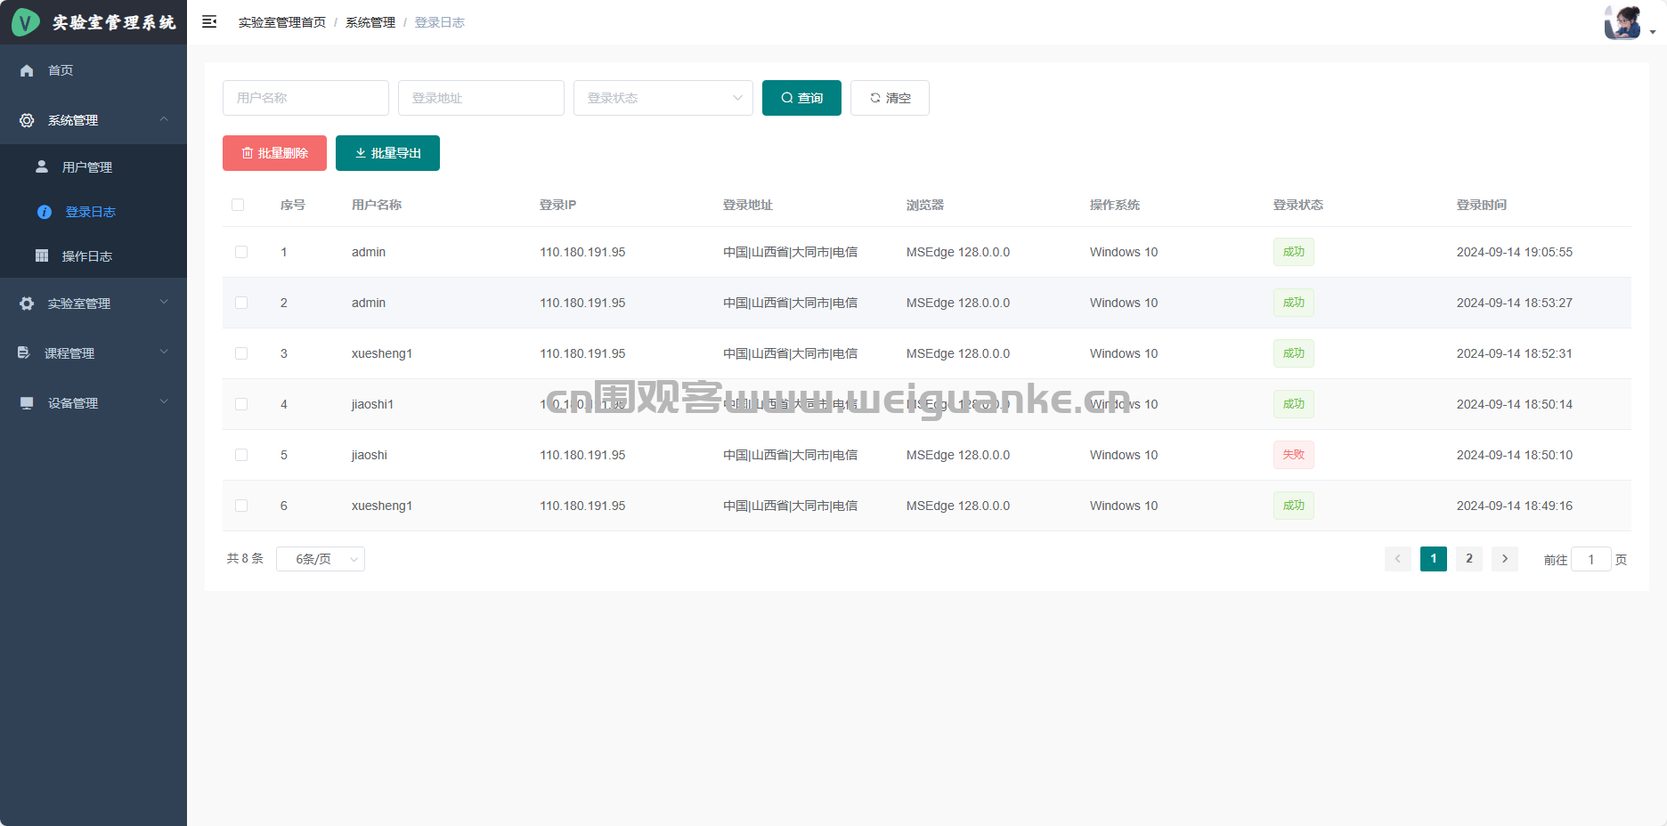The height and width of the screenshot is (826, 1667).
Task: Click the monitor icon beside 设备管理
Action: click(x=27, y=403)
